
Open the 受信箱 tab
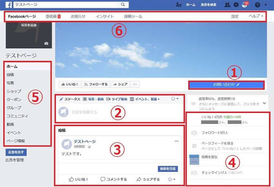pos(53,16)
